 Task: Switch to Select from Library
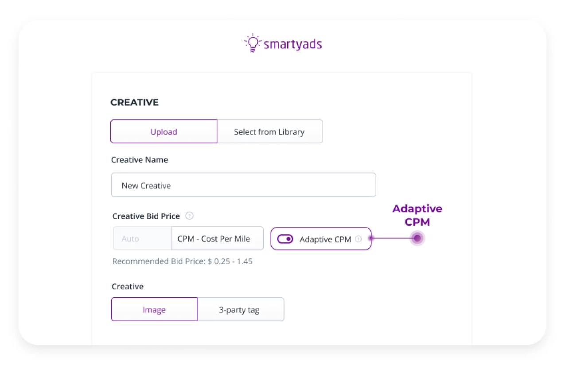point(269,132)
